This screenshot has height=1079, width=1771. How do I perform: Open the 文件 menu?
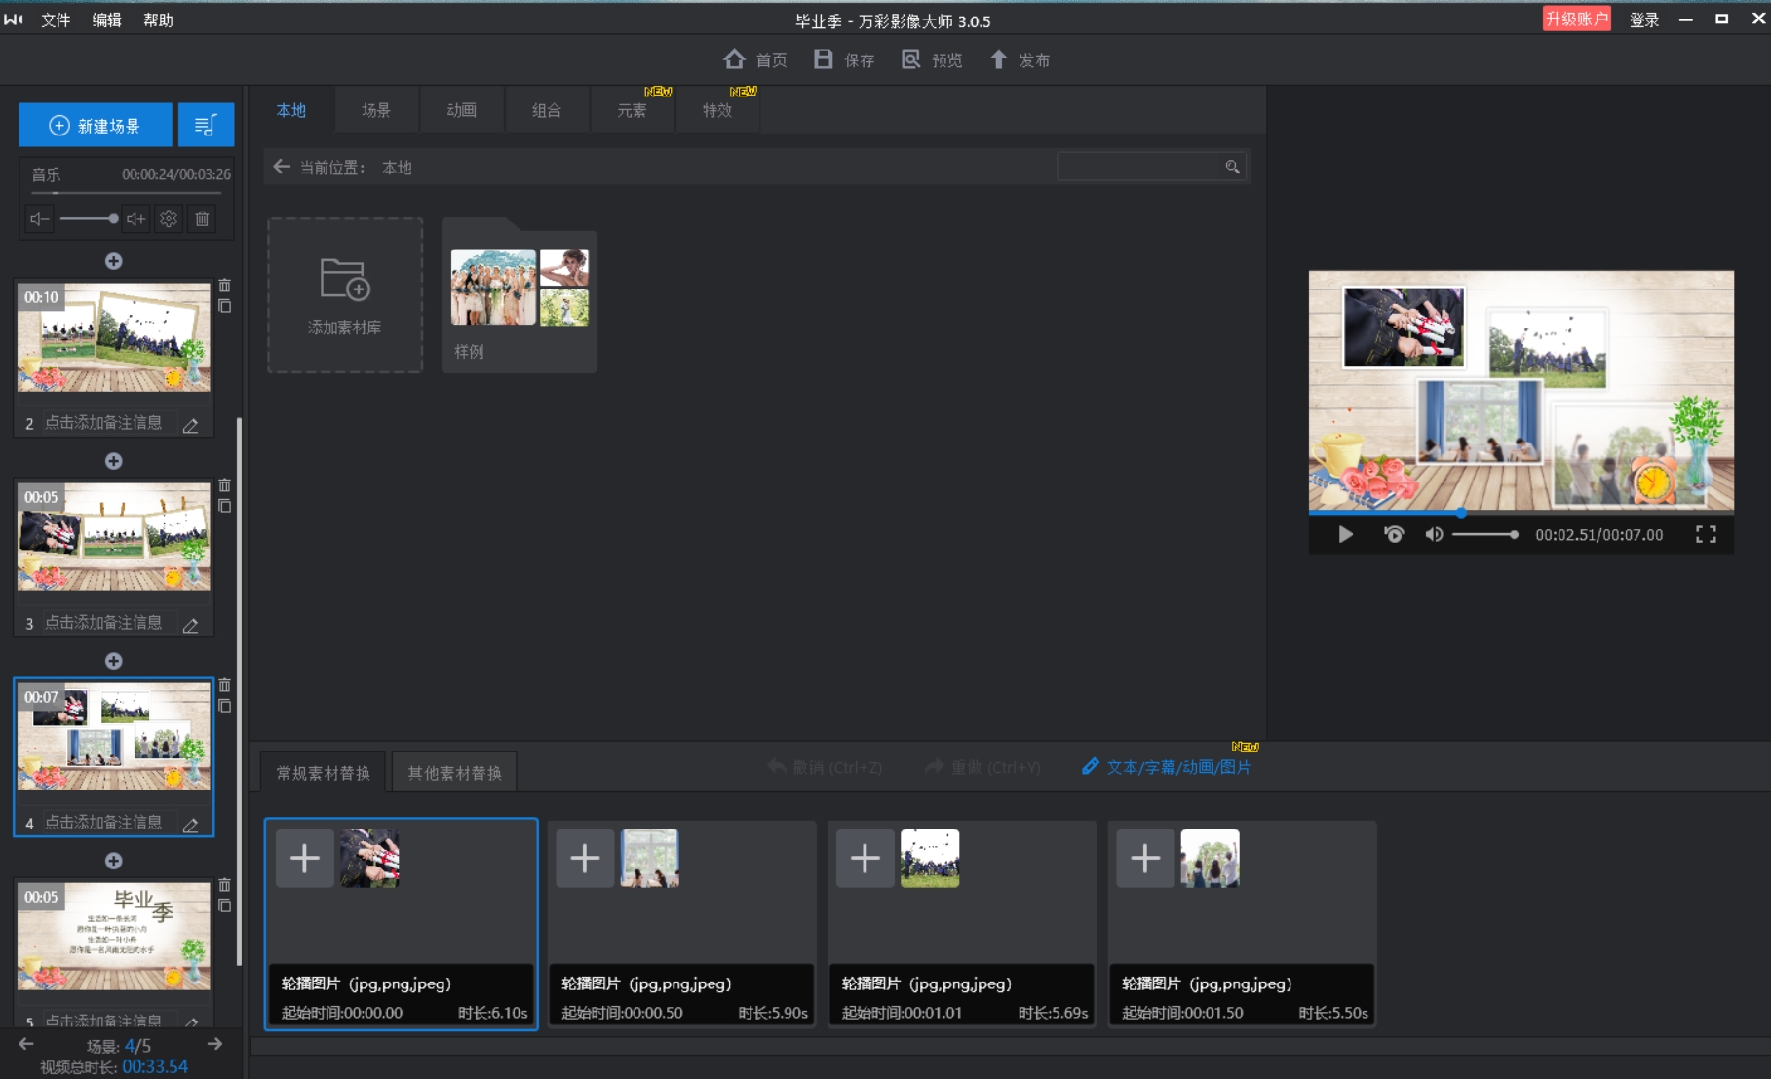[56, 19]
